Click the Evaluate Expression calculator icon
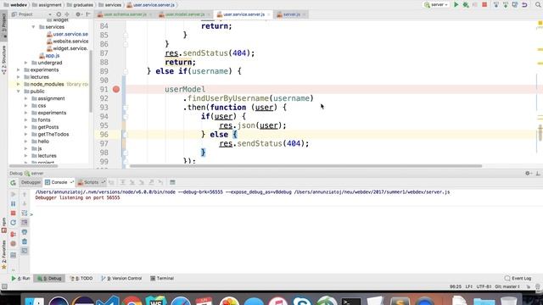The height and width of the screenshot is (305, 543). pos(172,182)
